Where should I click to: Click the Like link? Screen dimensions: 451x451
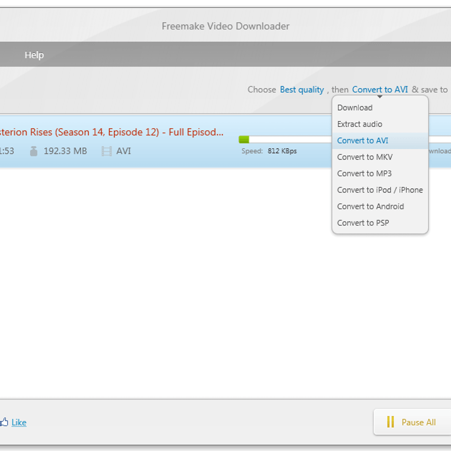pos(19,422)
